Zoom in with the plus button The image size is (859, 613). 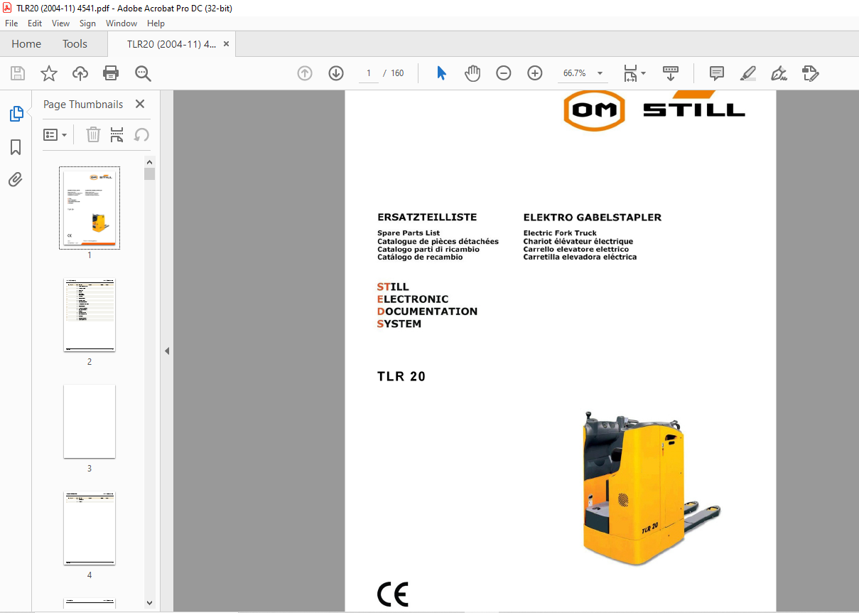pyautogui.click(x=535, y=73)
